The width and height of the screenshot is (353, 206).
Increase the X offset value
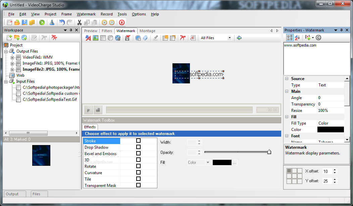335,170
